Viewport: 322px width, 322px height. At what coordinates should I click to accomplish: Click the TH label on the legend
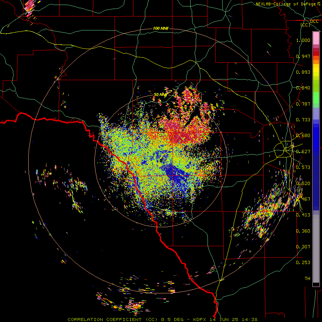click(307, 279)
